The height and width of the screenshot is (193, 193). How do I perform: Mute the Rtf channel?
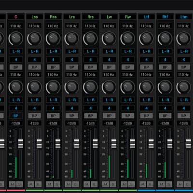click(162, 184)
